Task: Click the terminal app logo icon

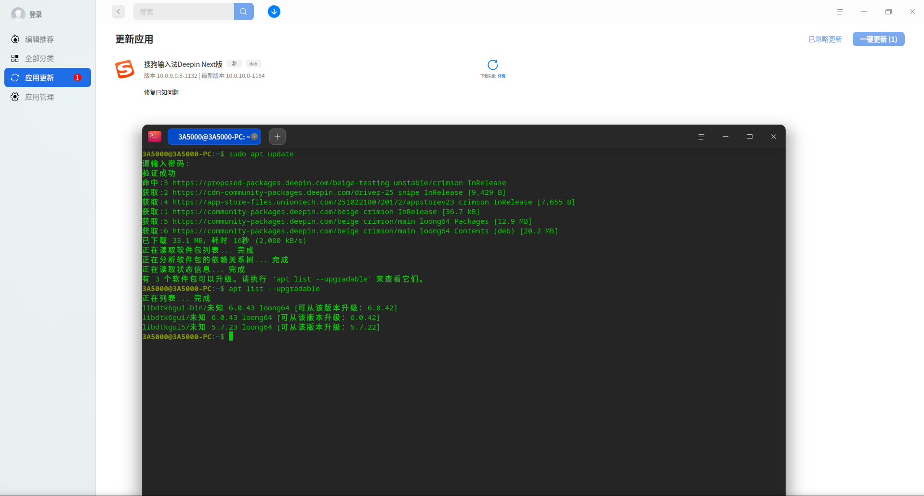Action: coord(155,137)
